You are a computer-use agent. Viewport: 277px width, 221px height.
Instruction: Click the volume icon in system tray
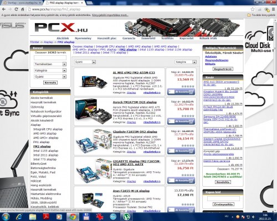point(254,217)
